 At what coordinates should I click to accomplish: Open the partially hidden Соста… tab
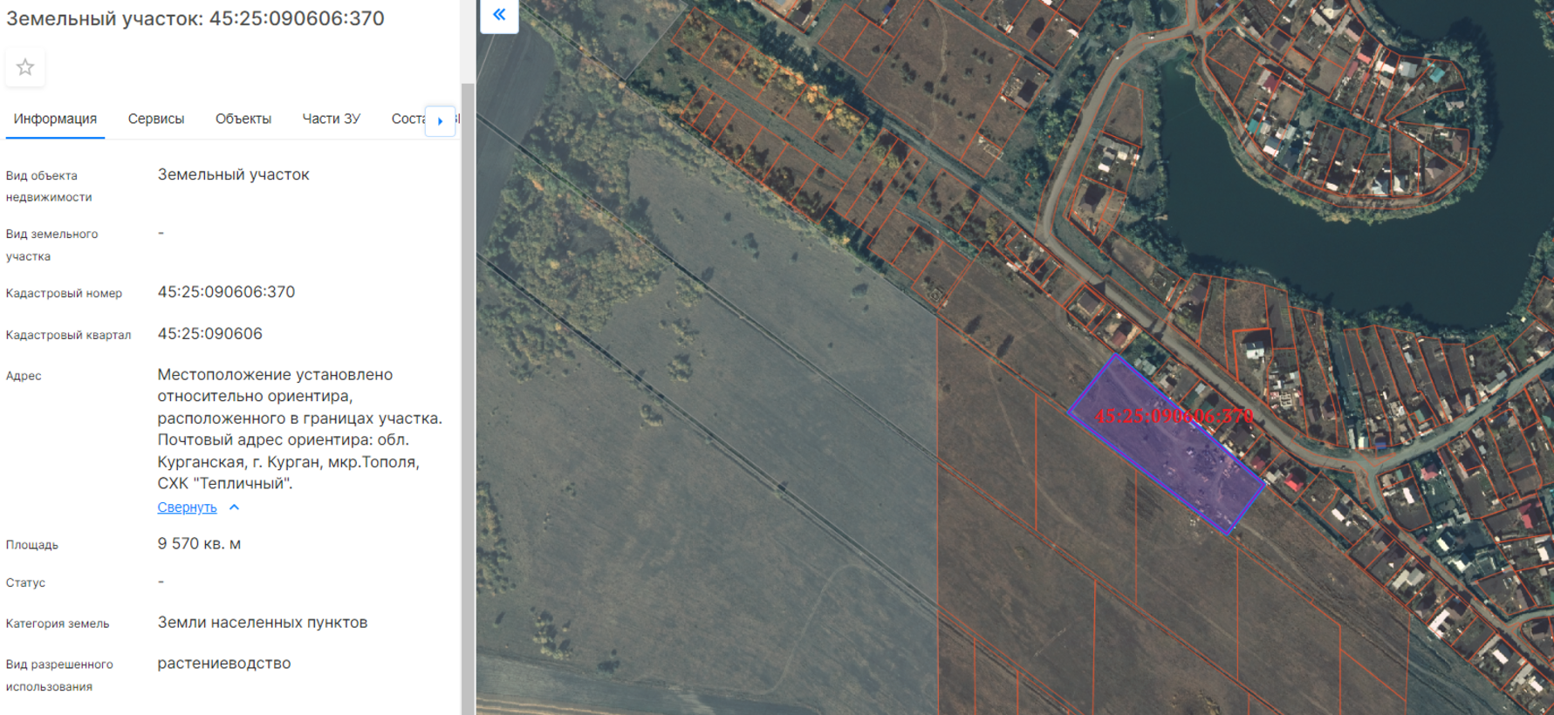pyautogui.click(x=407, y=119)
